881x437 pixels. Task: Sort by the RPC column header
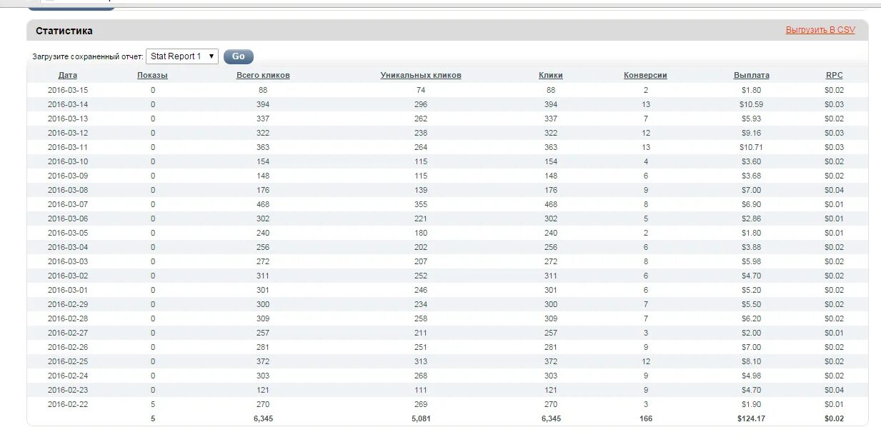(x=835, y=75)
